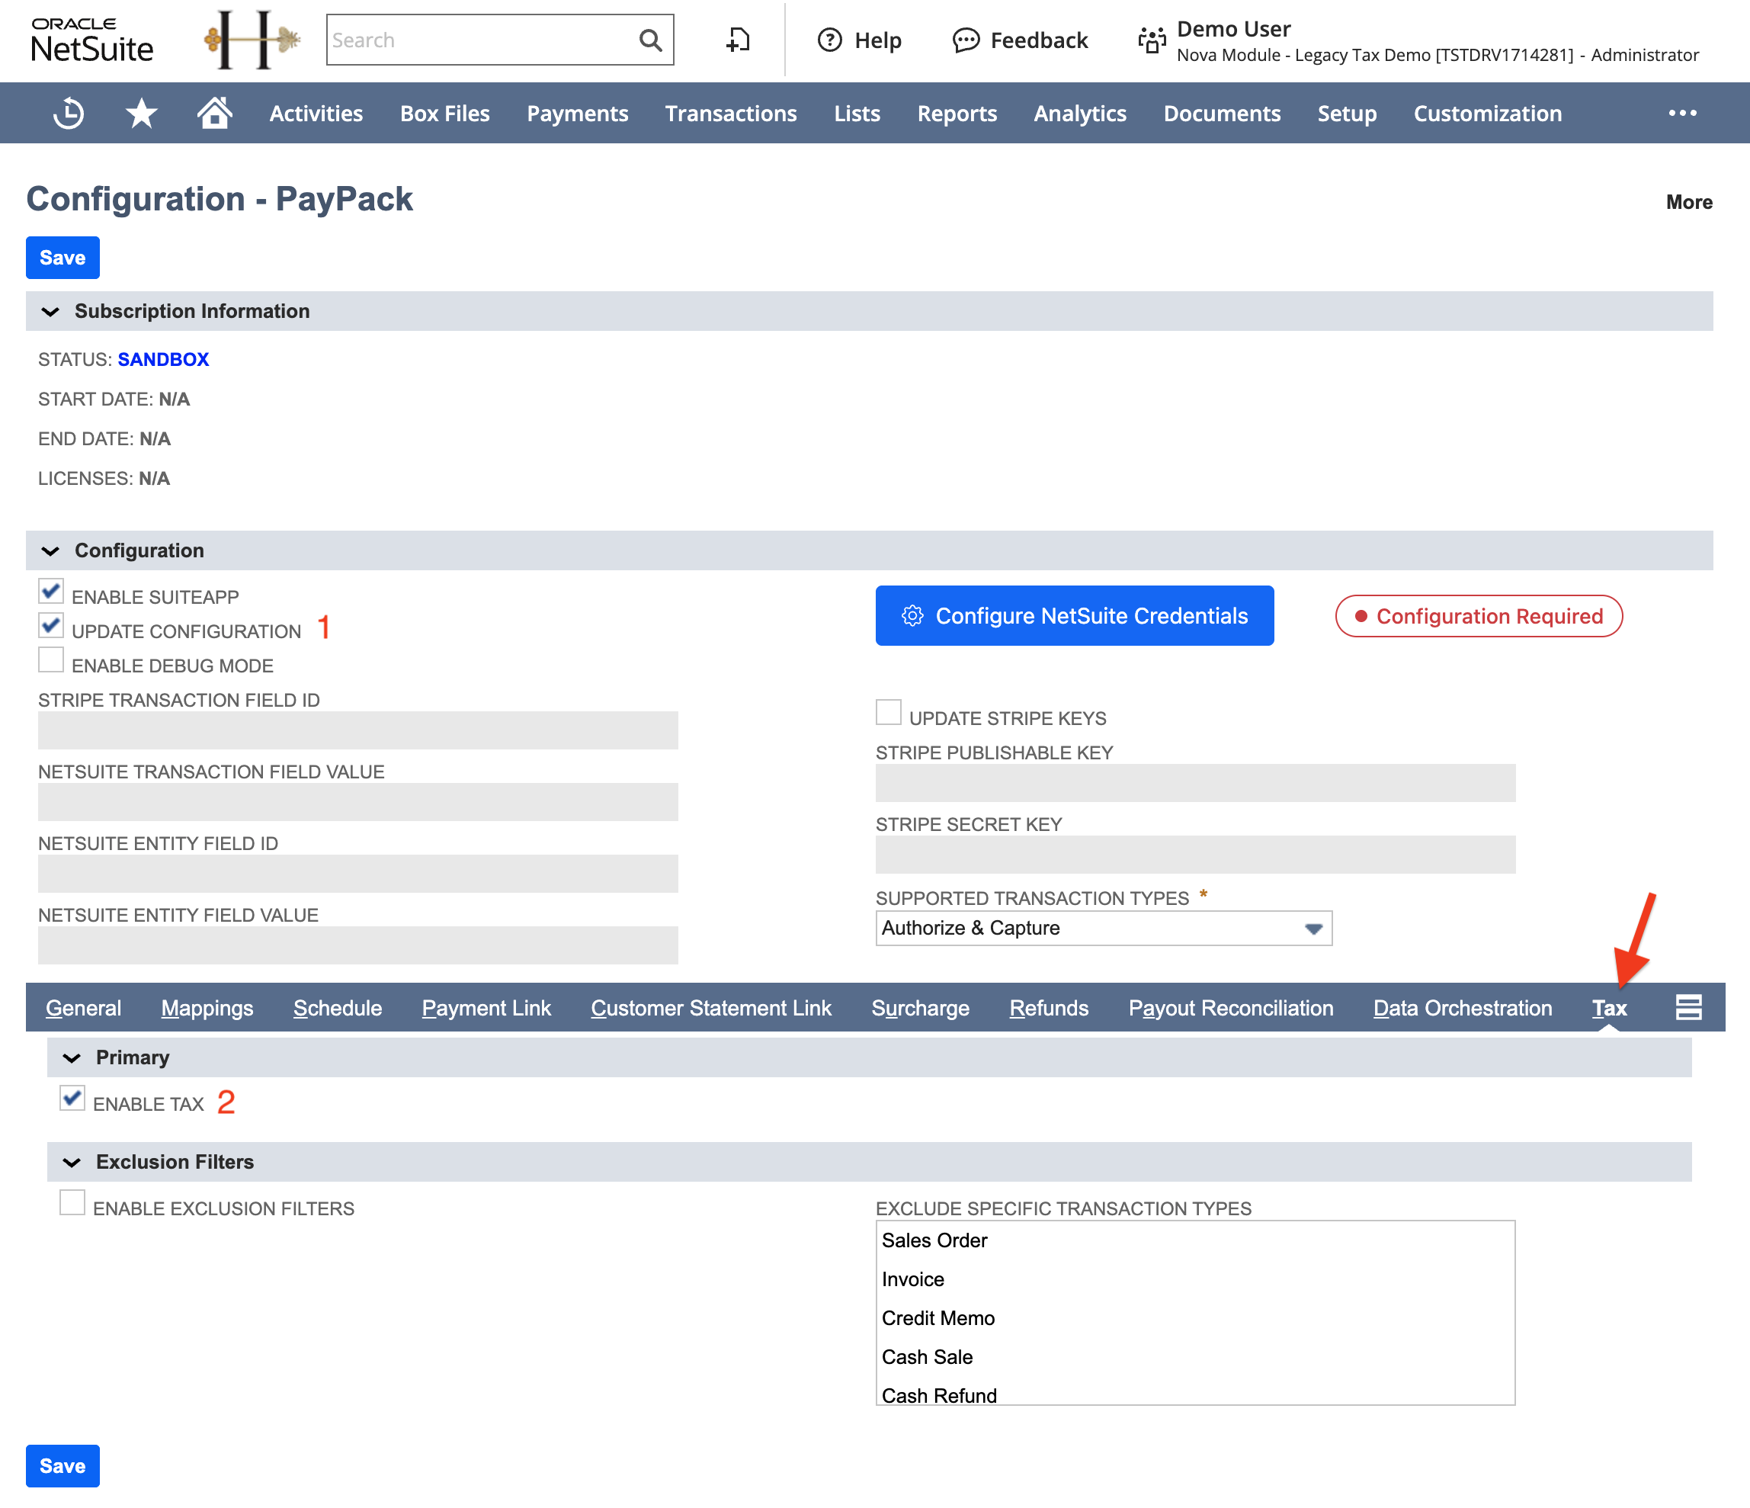Click the Create New document icon
Image resolution: width=1750 pixels, height=1508 pixels.
pyautogui.click(x=738, y=40)
